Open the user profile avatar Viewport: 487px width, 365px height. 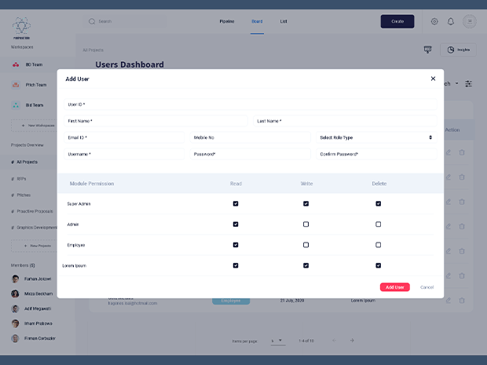point(470,21)
